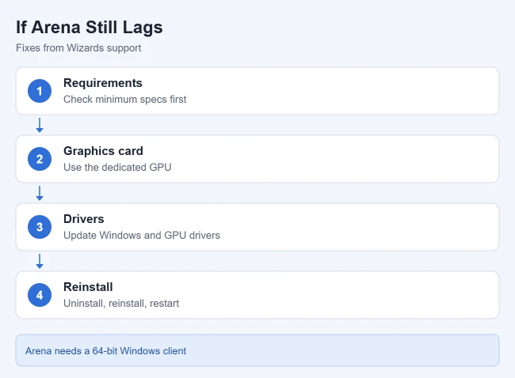Click the "If Arena Still Lags" title
The height and width of the screenshot is (378, 515).
90,27
